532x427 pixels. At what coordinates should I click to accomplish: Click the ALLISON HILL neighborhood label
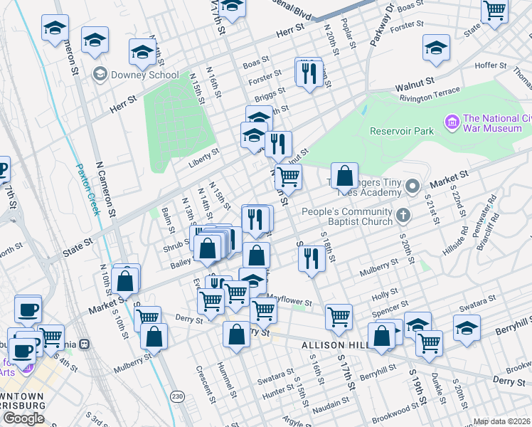coord(335,345)
